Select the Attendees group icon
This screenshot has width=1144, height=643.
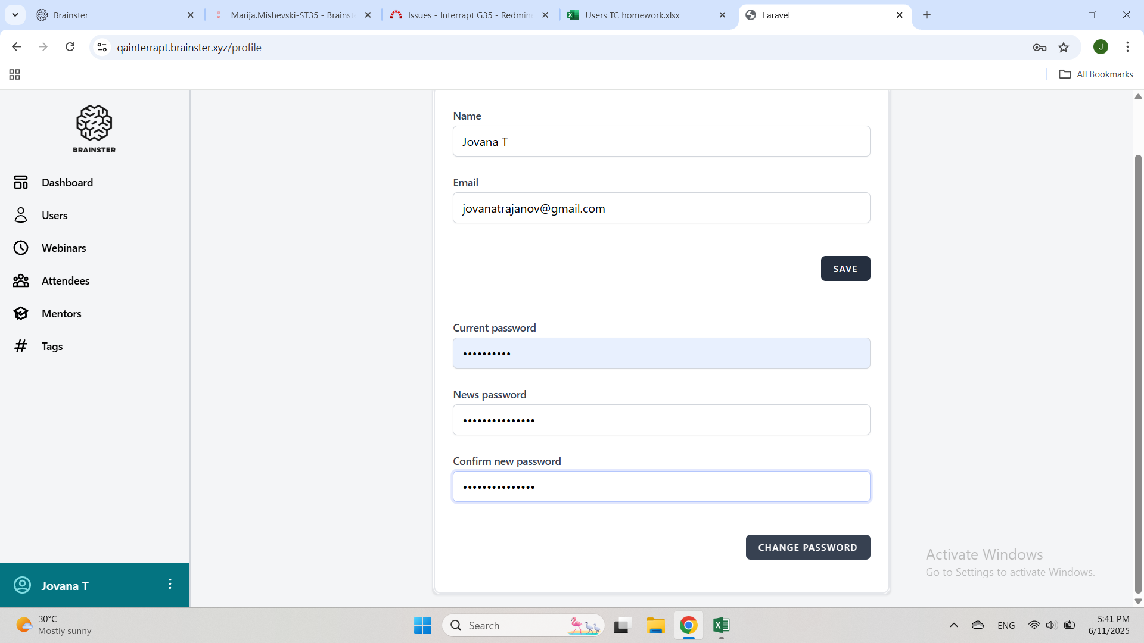[x=21, y=280]
